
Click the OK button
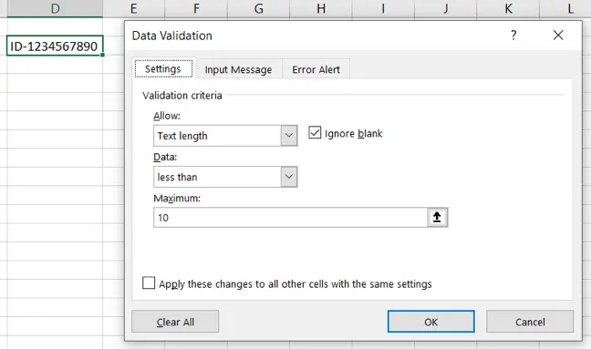coord(430,322)
